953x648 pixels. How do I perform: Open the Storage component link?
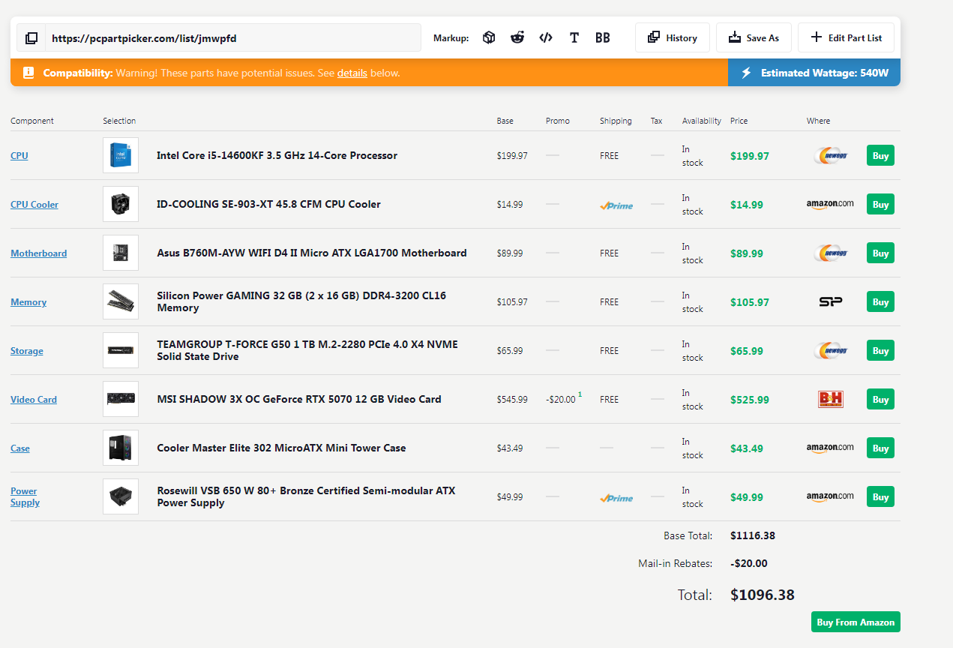coord(27,351)
